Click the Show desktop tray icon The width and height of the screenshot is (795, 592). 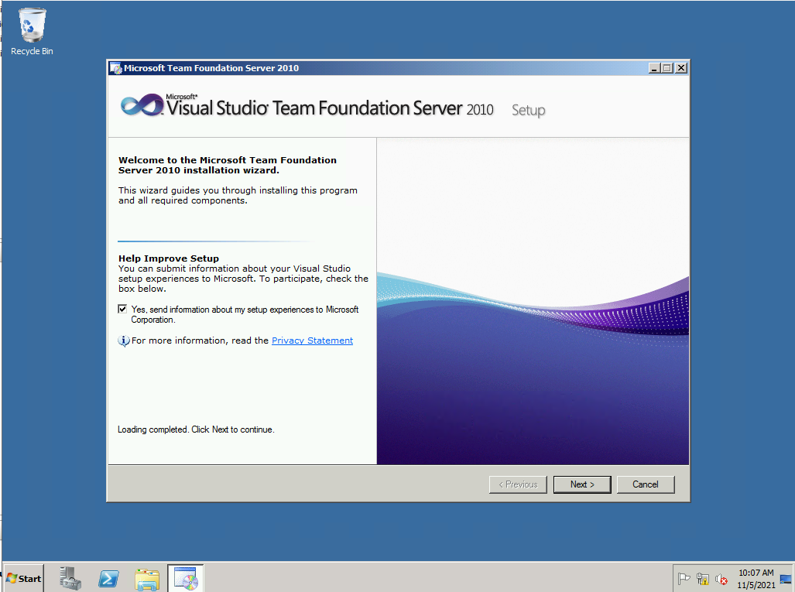786,579
